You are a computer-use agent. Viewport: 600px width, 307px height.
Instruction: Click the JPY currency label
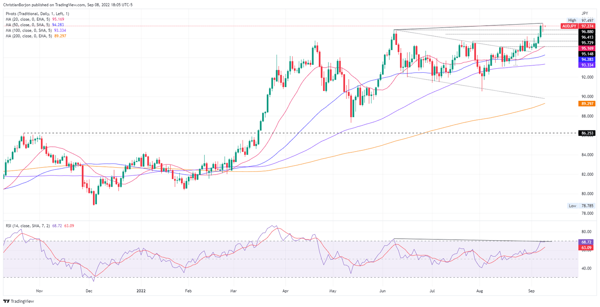click(x=585, y=13)
